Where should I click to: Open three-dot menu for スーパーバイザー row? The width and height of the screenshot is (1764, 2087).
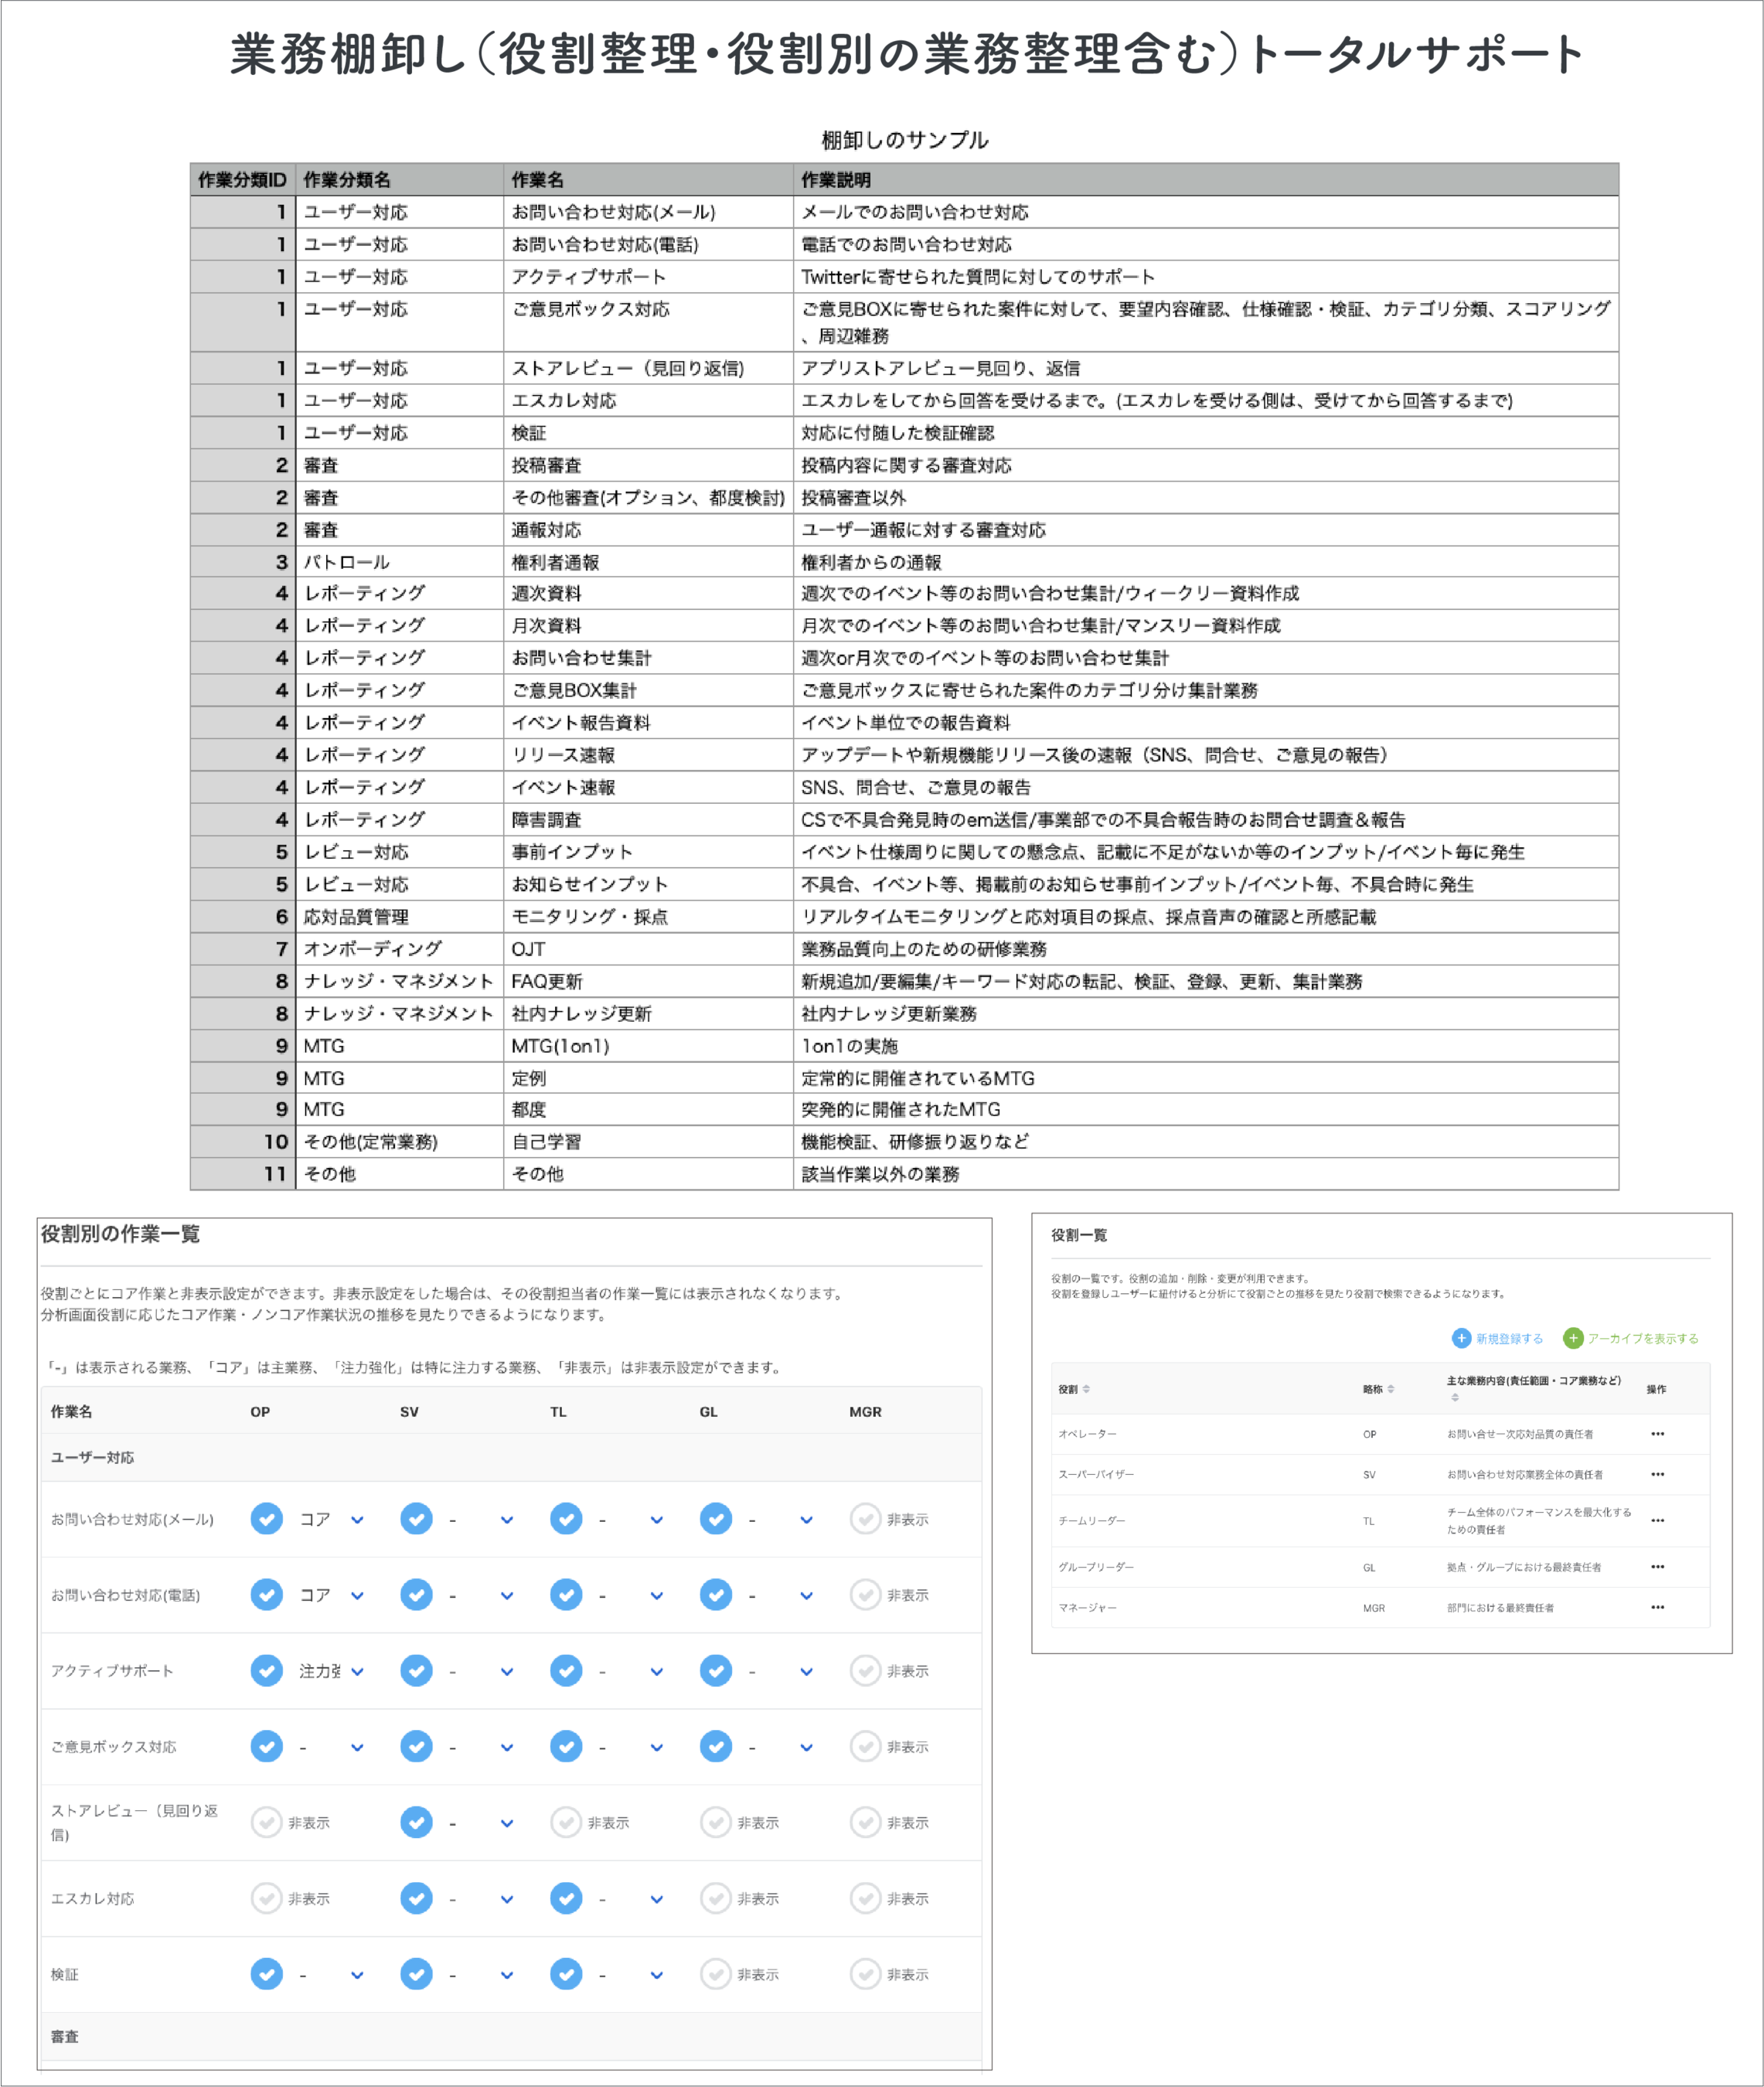[x=1657, y=1474]
